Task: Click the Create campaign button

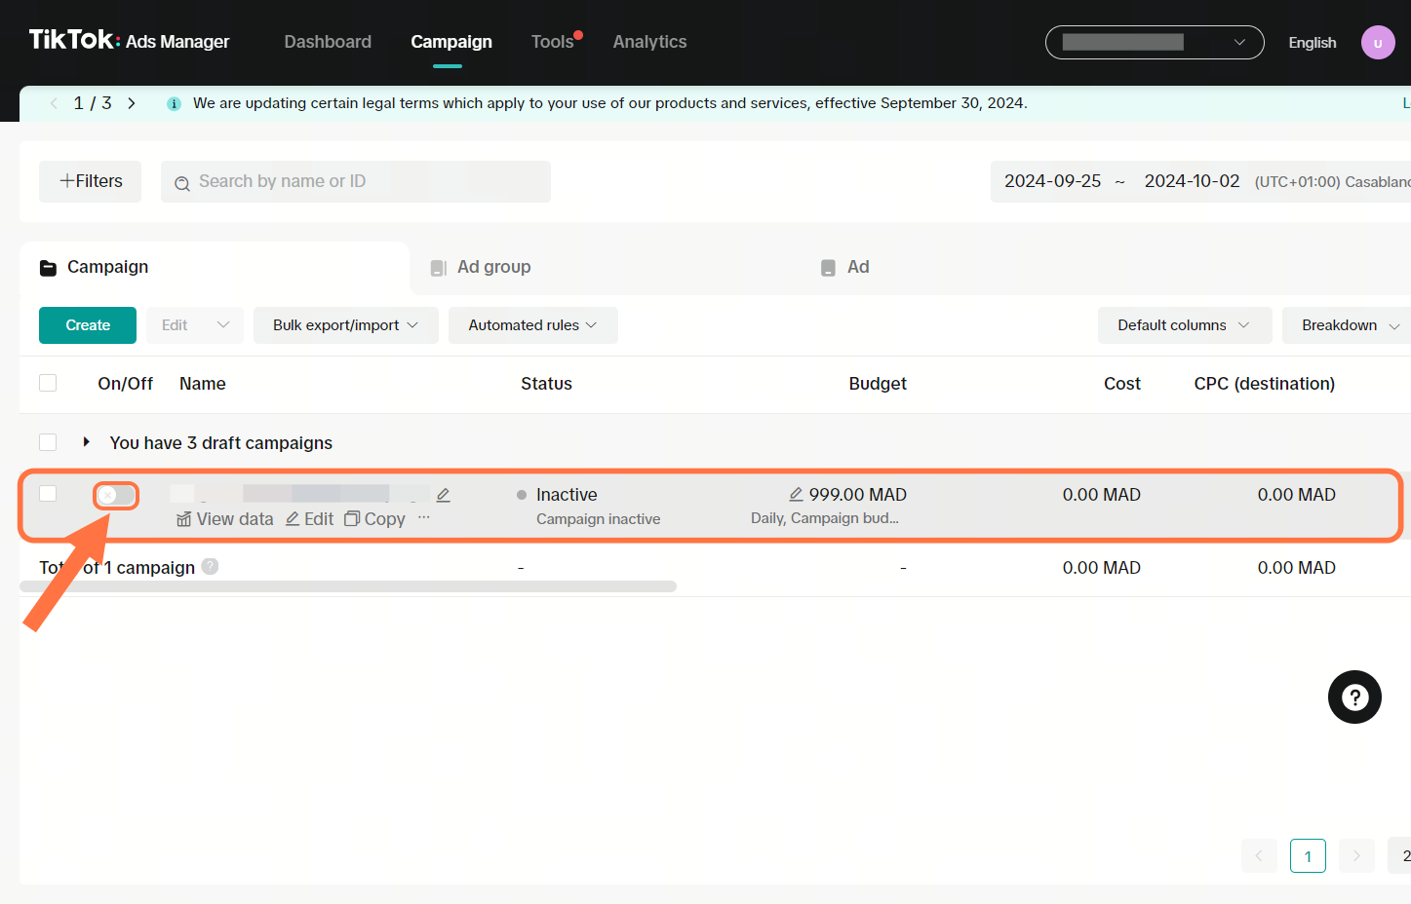Action: click(88, 325)
